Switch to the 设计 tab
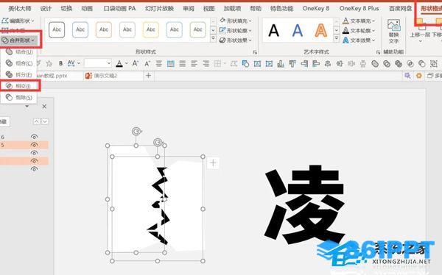 click(46, 9)
